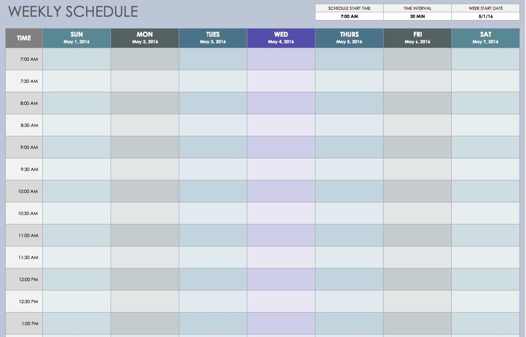Click the Schedule Start Time value 7:00 AM
526x337 pixels.
coord(349,16)
